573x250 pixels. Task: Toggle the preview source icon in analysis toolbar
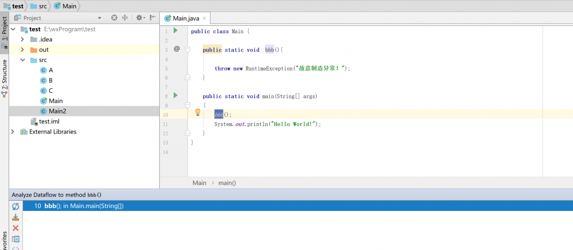(15, 239)
